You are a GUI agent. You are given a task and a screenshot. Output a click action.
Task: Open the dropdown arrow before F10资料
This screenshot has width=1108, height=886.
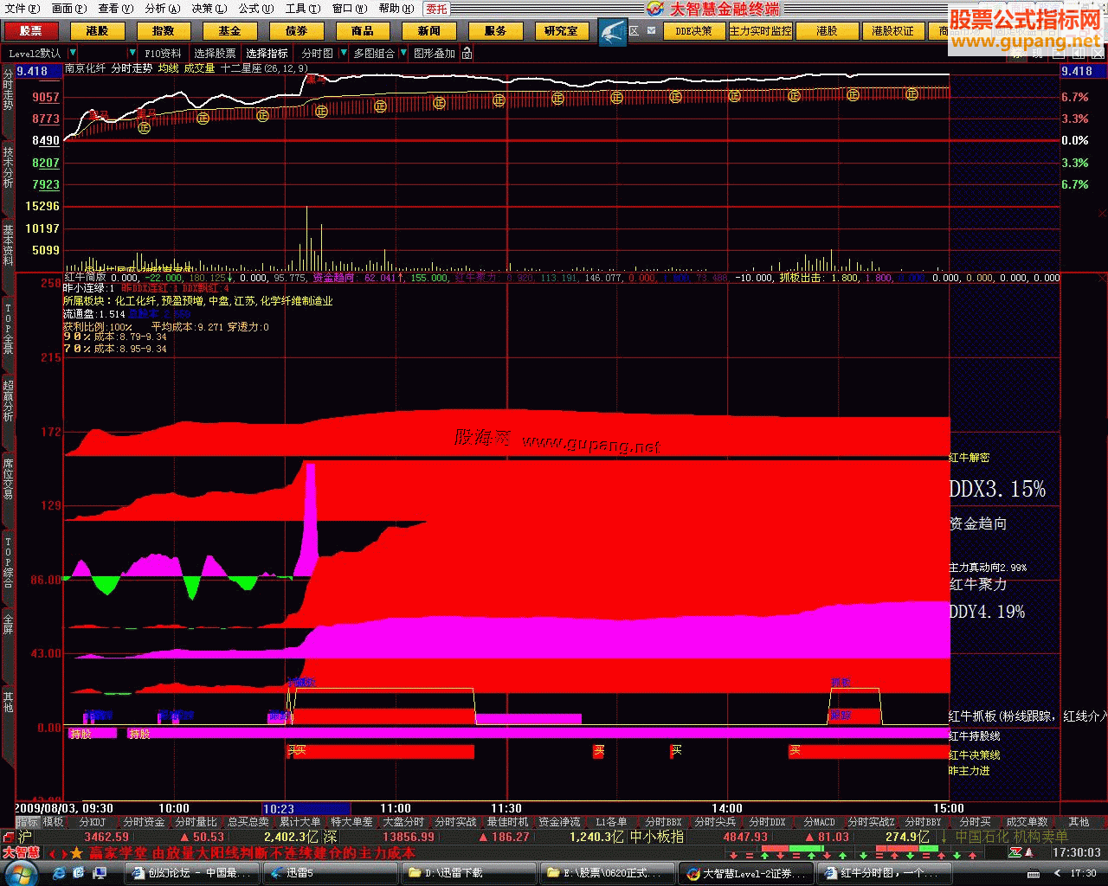(x=132, y=54)
